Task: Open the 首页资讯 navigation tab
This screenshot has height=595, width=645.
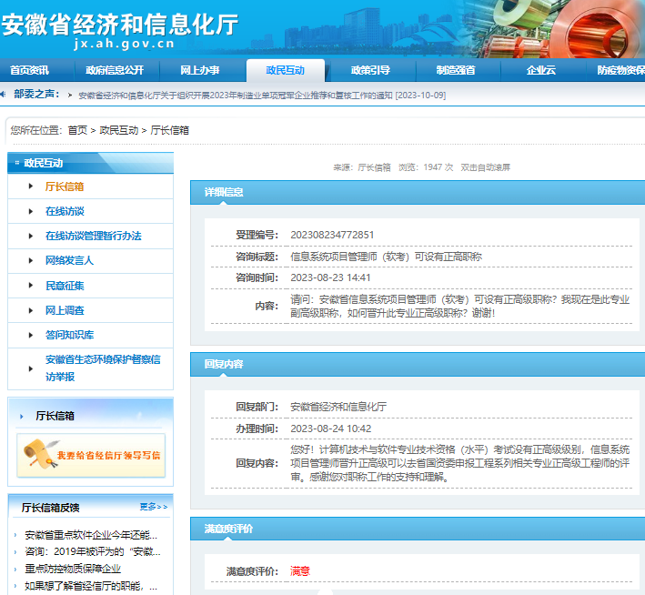Action: 30,71
